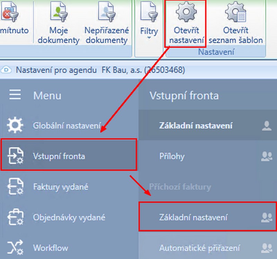The height and width of the screenshot is (259, 277).
Task: Open the Přílohy settings page
Action: [x=172, y=156]
